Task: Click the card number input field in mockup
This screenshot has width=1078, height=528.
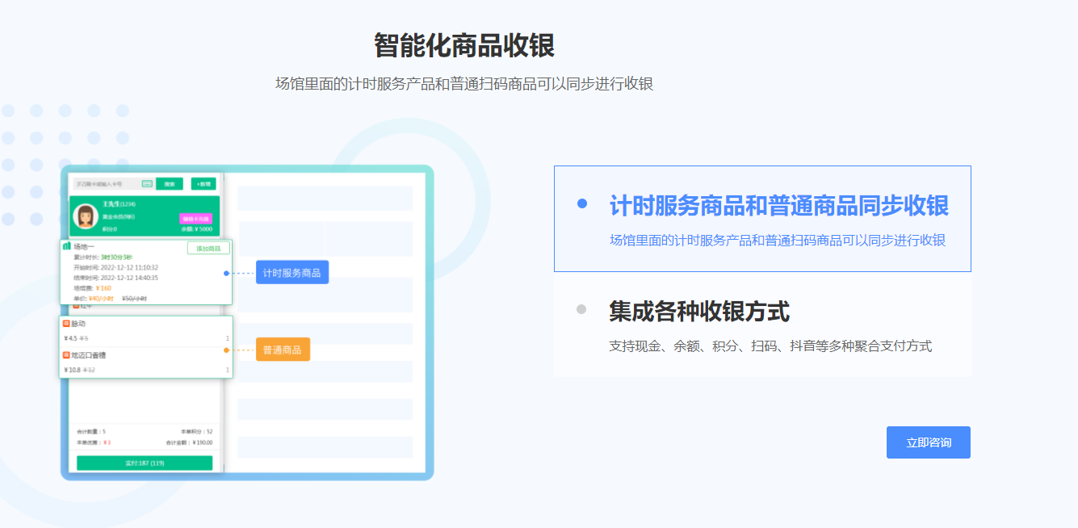Action: [113, 184]
